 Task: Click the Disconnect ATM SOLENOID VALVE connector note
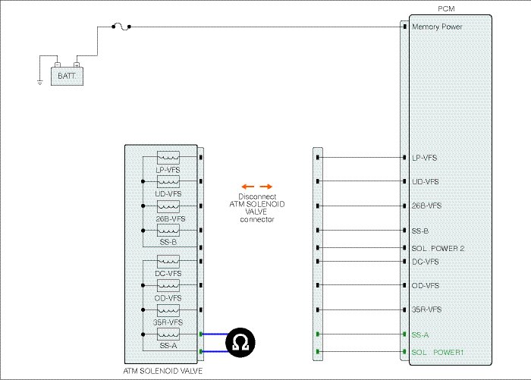pyautogui.click(x=257, y=208)
